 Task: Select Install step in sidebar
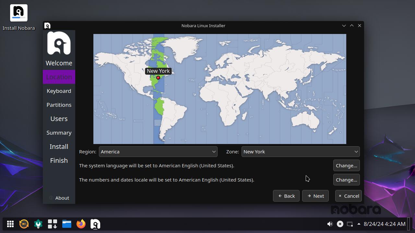coord(59,147)
